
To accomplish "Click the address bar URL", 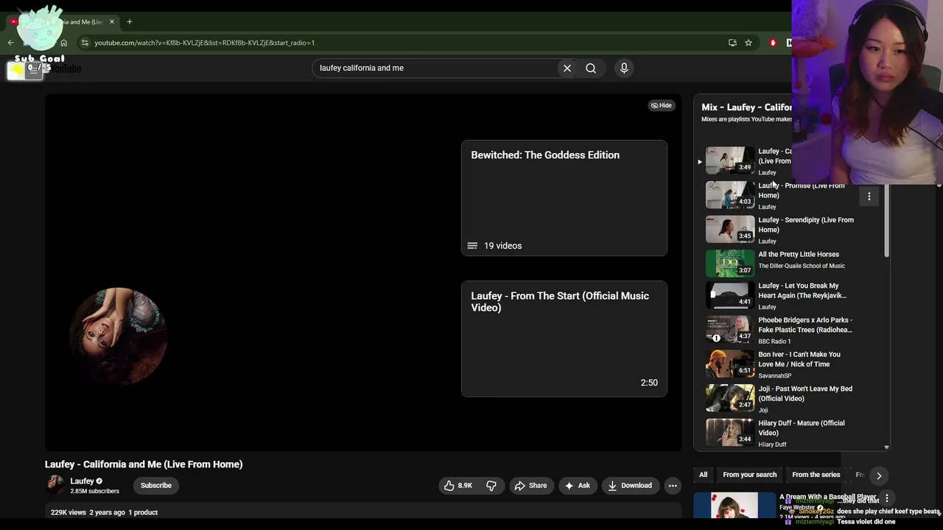I will point(205,43).
